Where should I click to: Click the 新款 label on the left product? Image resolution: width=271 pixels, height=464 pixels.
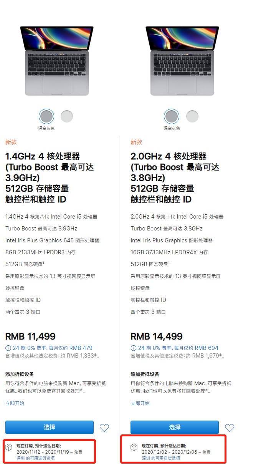point(11,143)
